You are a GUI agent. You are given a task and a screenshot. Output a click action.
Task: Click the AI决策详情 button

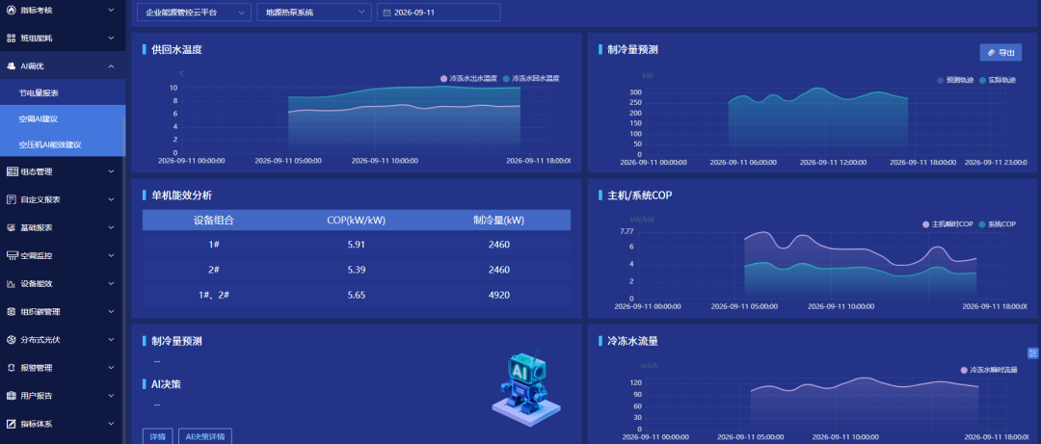click(x=205, y=436)
